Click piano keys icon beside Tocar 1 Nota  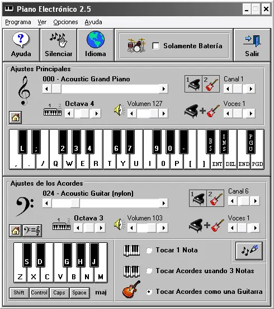(132, 251)
